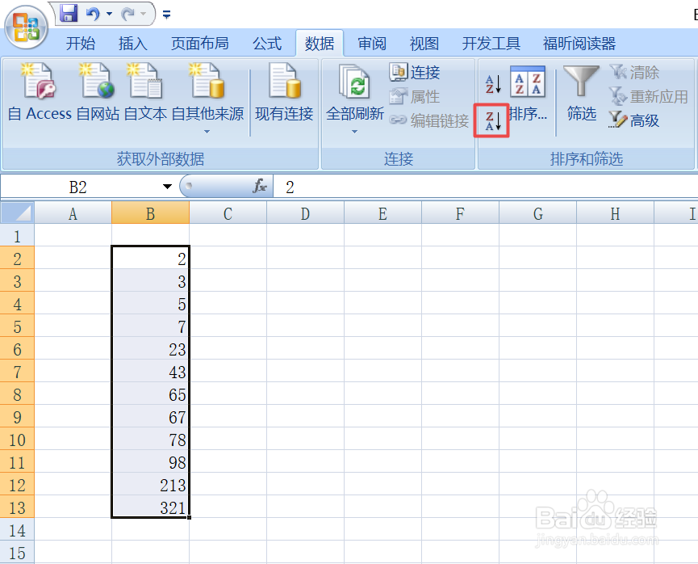Switch to the 插入 tab
698x564 pixels.
[132, 44]
